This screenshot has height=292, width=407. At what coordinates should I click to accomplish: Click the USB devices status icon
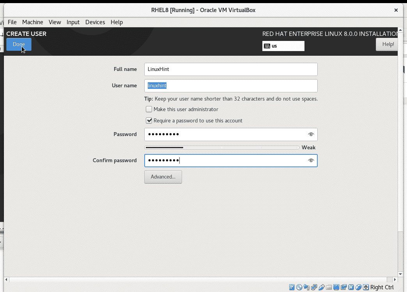pos(321,287)
